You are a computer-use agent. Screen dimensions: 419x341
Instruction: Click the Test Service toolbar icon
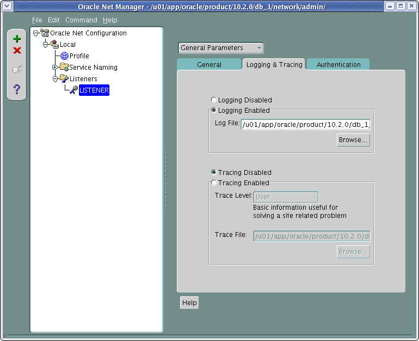(x=17, y=70)
